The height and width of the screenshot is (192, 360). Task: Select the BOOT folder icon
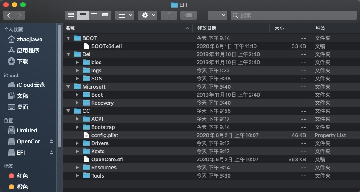77,38
